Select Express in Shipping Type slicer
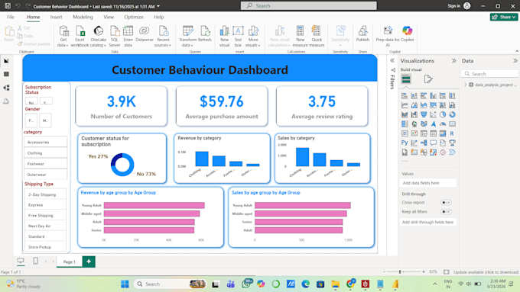 click(45, 205)
